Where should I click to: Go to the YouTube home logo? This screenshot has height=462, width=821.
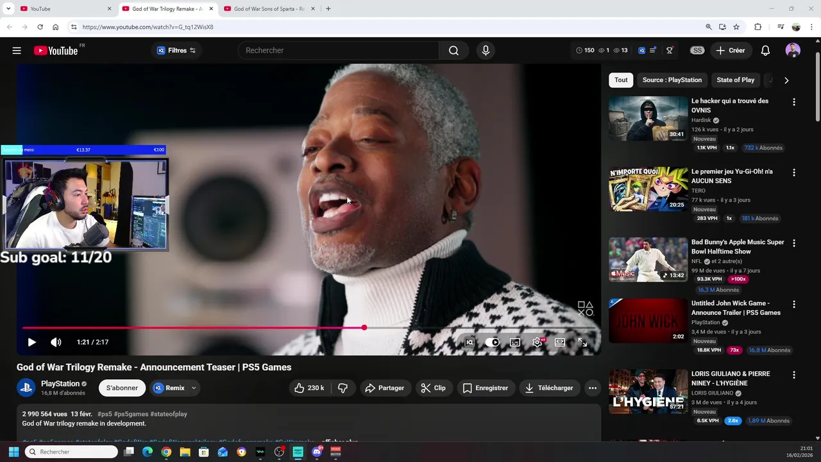click(x=56, y=51)
